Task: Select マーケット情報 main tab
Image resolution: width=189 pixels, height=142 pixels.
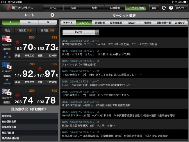Action: [136, 8]
